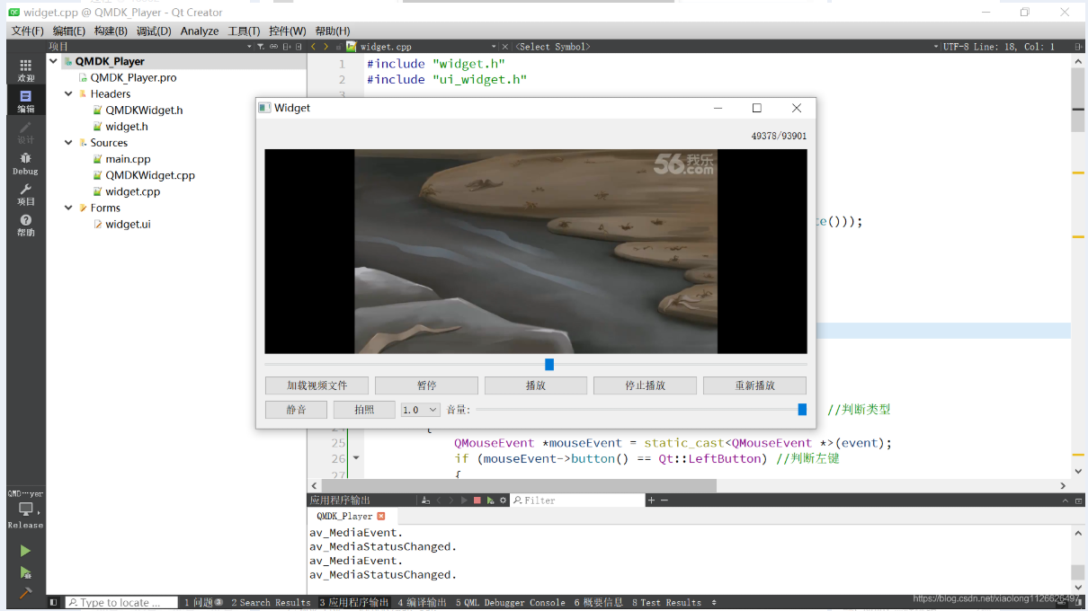
Task: Open the 1.0 playback speed dropdown
Action: click(x=420, y=410)
